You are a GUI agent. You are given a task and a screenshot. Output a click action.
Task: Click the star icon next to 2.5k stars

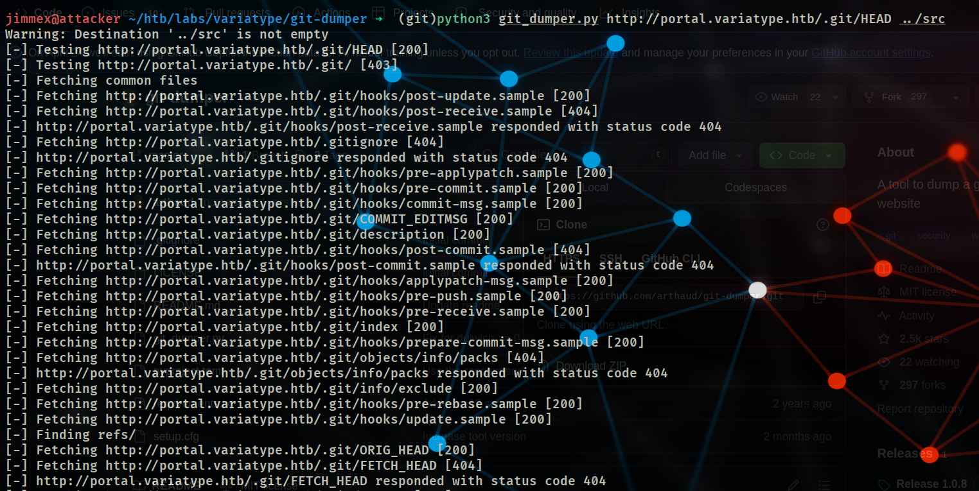click(884, 339)
